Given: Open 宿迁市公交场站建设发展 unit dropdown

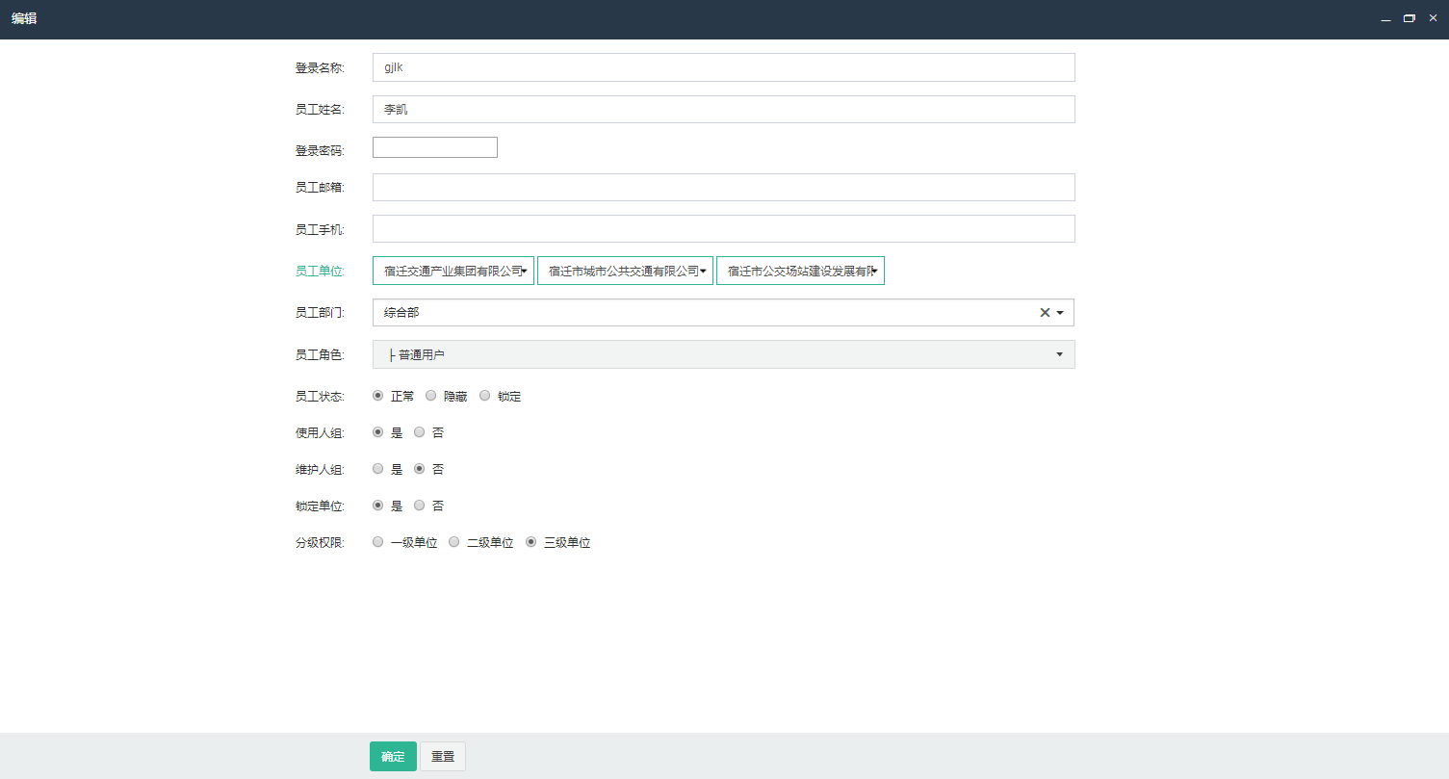Looking at the screenshot, I should click(800, 272).
